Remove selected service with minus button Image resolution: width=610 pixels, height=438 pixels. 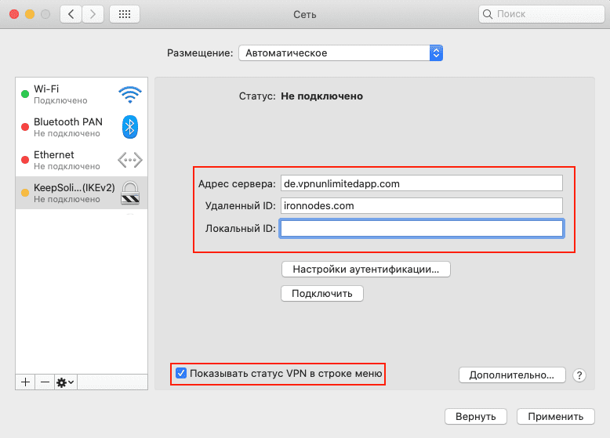[45, 382]
